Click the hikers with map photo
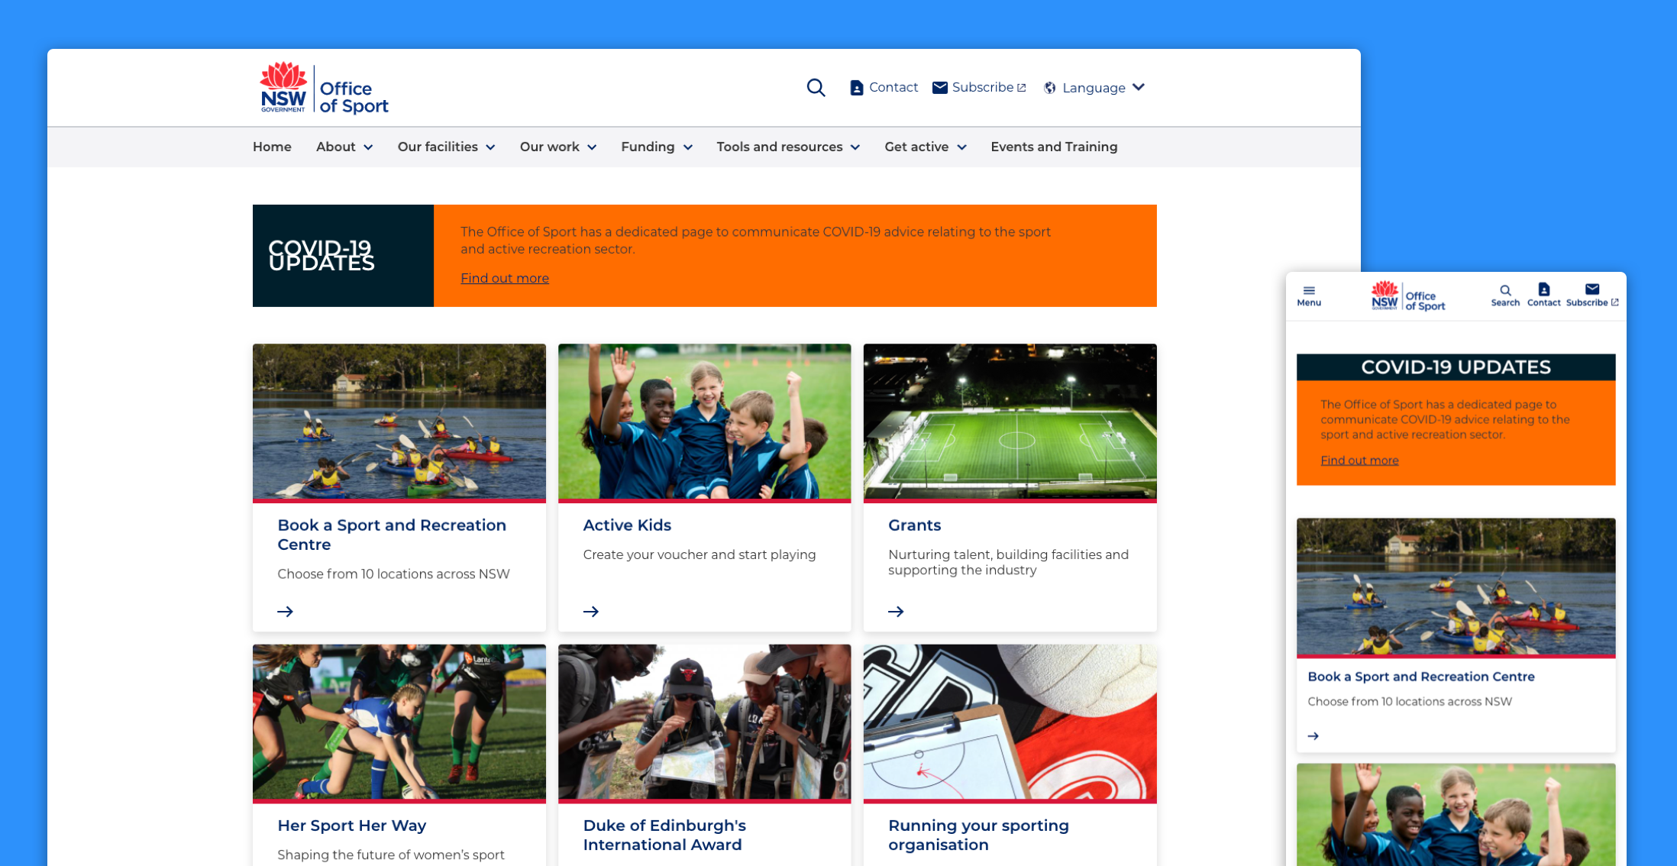This screenshot has height=866, width=1677. (704, 722)
